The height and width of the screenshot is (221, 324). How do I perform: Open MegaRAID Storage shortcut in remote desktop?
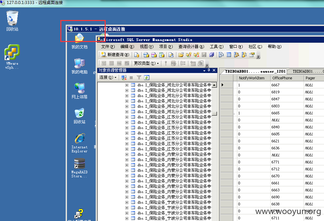point(79,168)
